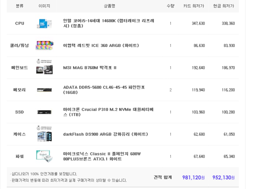Click the 이미지 column header
263x189 pixels.
pos(44,6)
